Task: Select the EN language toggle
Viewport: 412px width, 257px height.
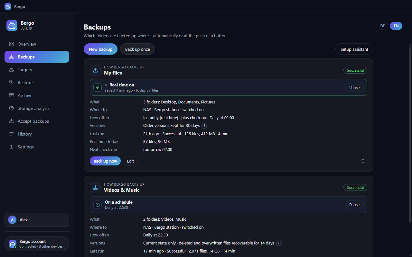Action: click(x=396, y=26)
